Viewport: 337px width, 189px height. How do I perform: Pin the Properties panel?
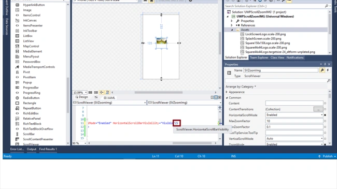[325, 64]
